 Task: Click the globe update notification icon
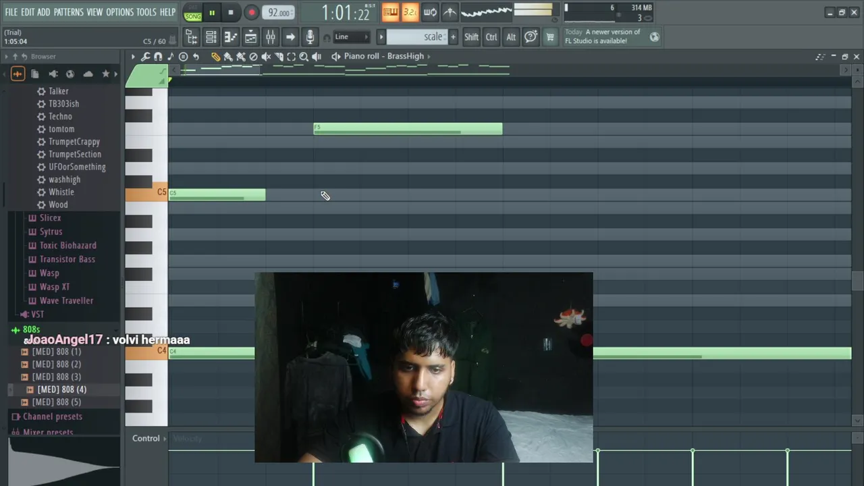point(654,37)
